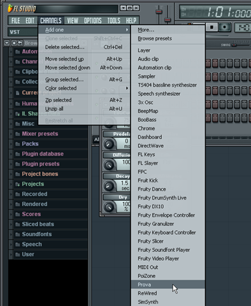
Task: Click the Misc folder icon
Action: [18, 124]
